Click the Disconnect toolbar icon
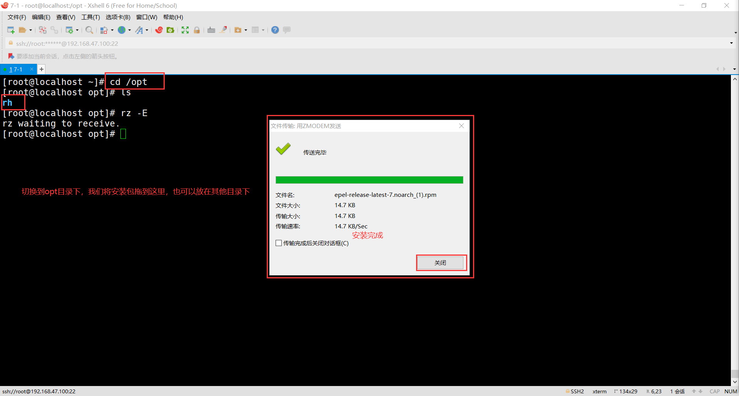 43,30
